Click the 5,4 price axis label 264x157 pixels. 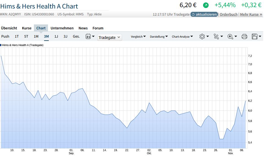click(x=250, y=142)
